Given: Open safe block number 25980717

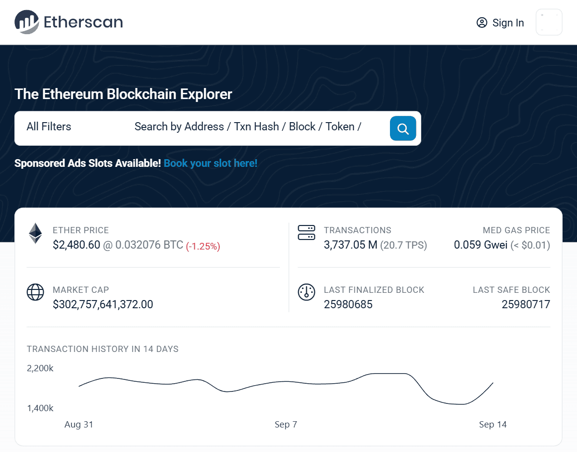Looking at the screenshot, I should [526, 304].
